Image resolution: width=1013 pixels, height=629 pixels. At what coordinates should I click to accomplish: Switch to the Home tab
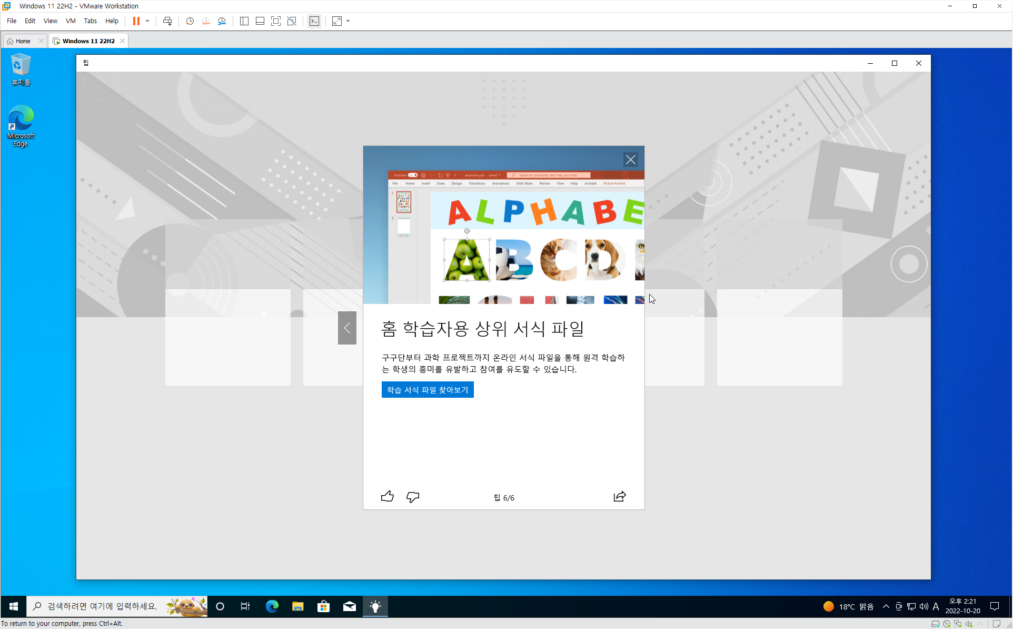click(23, 41)
